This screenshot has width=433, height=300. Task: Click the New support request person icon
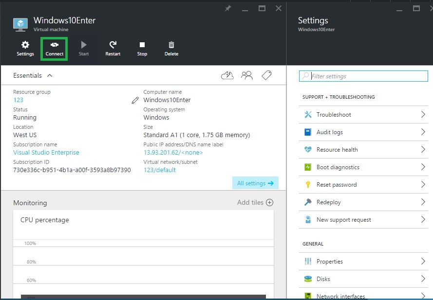[x=308, y=219]
